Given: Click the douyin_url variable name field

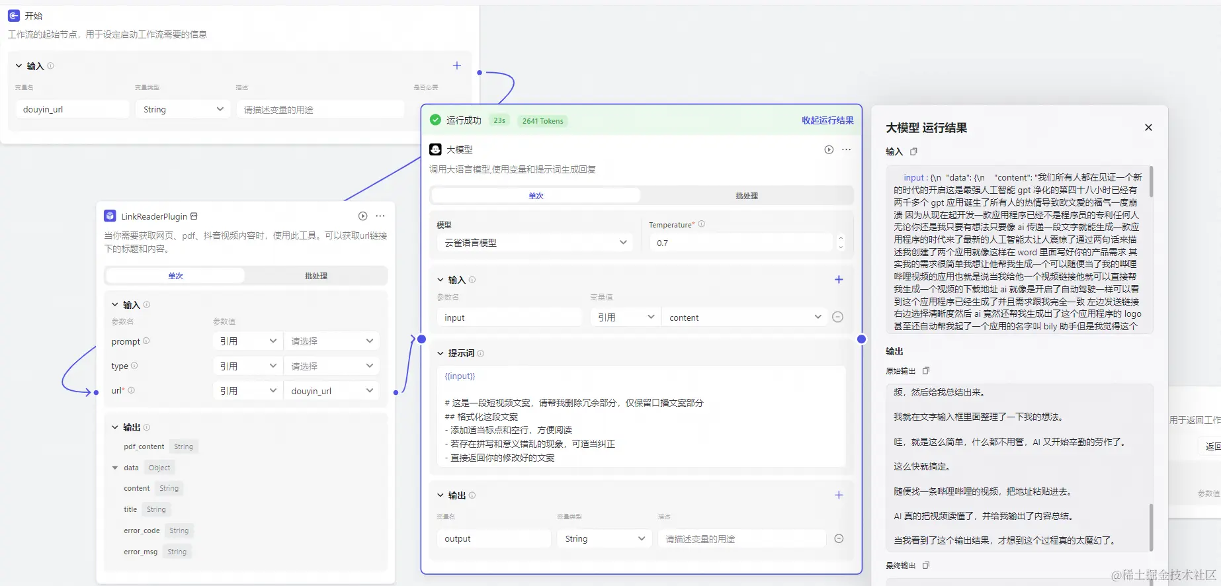Looking at the screenshot, I should point(72,109).
